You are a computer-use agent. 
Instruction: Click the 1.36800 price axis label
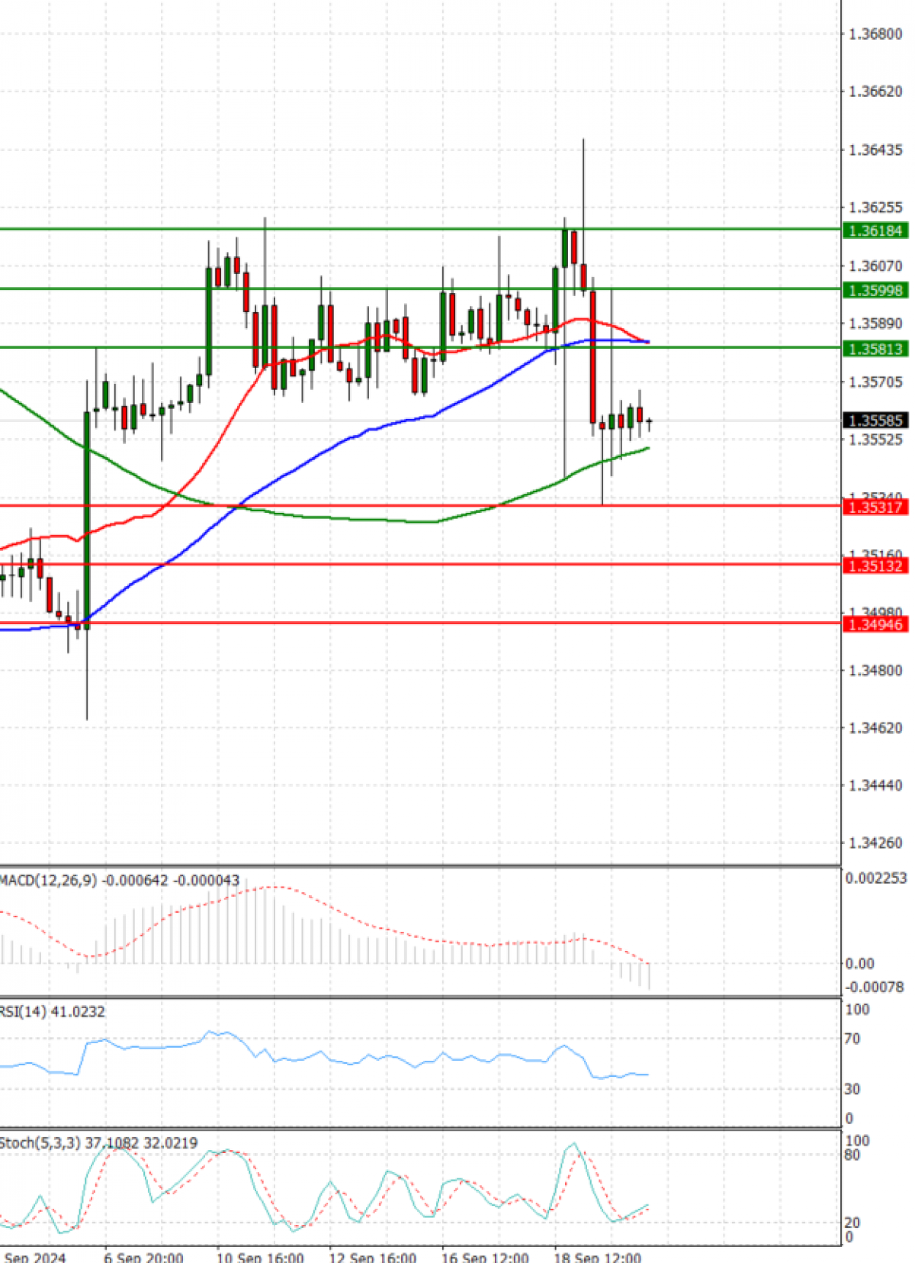(x=875, y=34)
